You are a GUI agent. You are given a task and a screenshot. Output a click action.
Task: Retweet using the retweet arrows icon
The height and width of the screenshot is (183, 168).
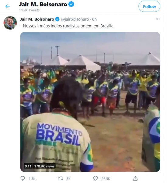[x=61, y=178]
